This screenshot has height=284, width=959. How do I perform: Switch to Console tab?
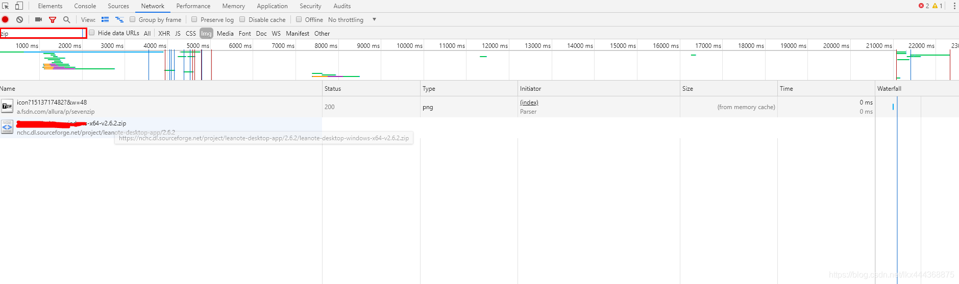[x=85, y=6]
